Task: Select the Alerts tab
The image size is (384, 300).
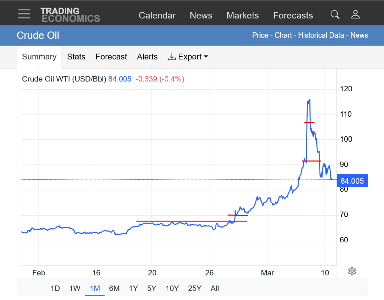Action: point(147,57)
